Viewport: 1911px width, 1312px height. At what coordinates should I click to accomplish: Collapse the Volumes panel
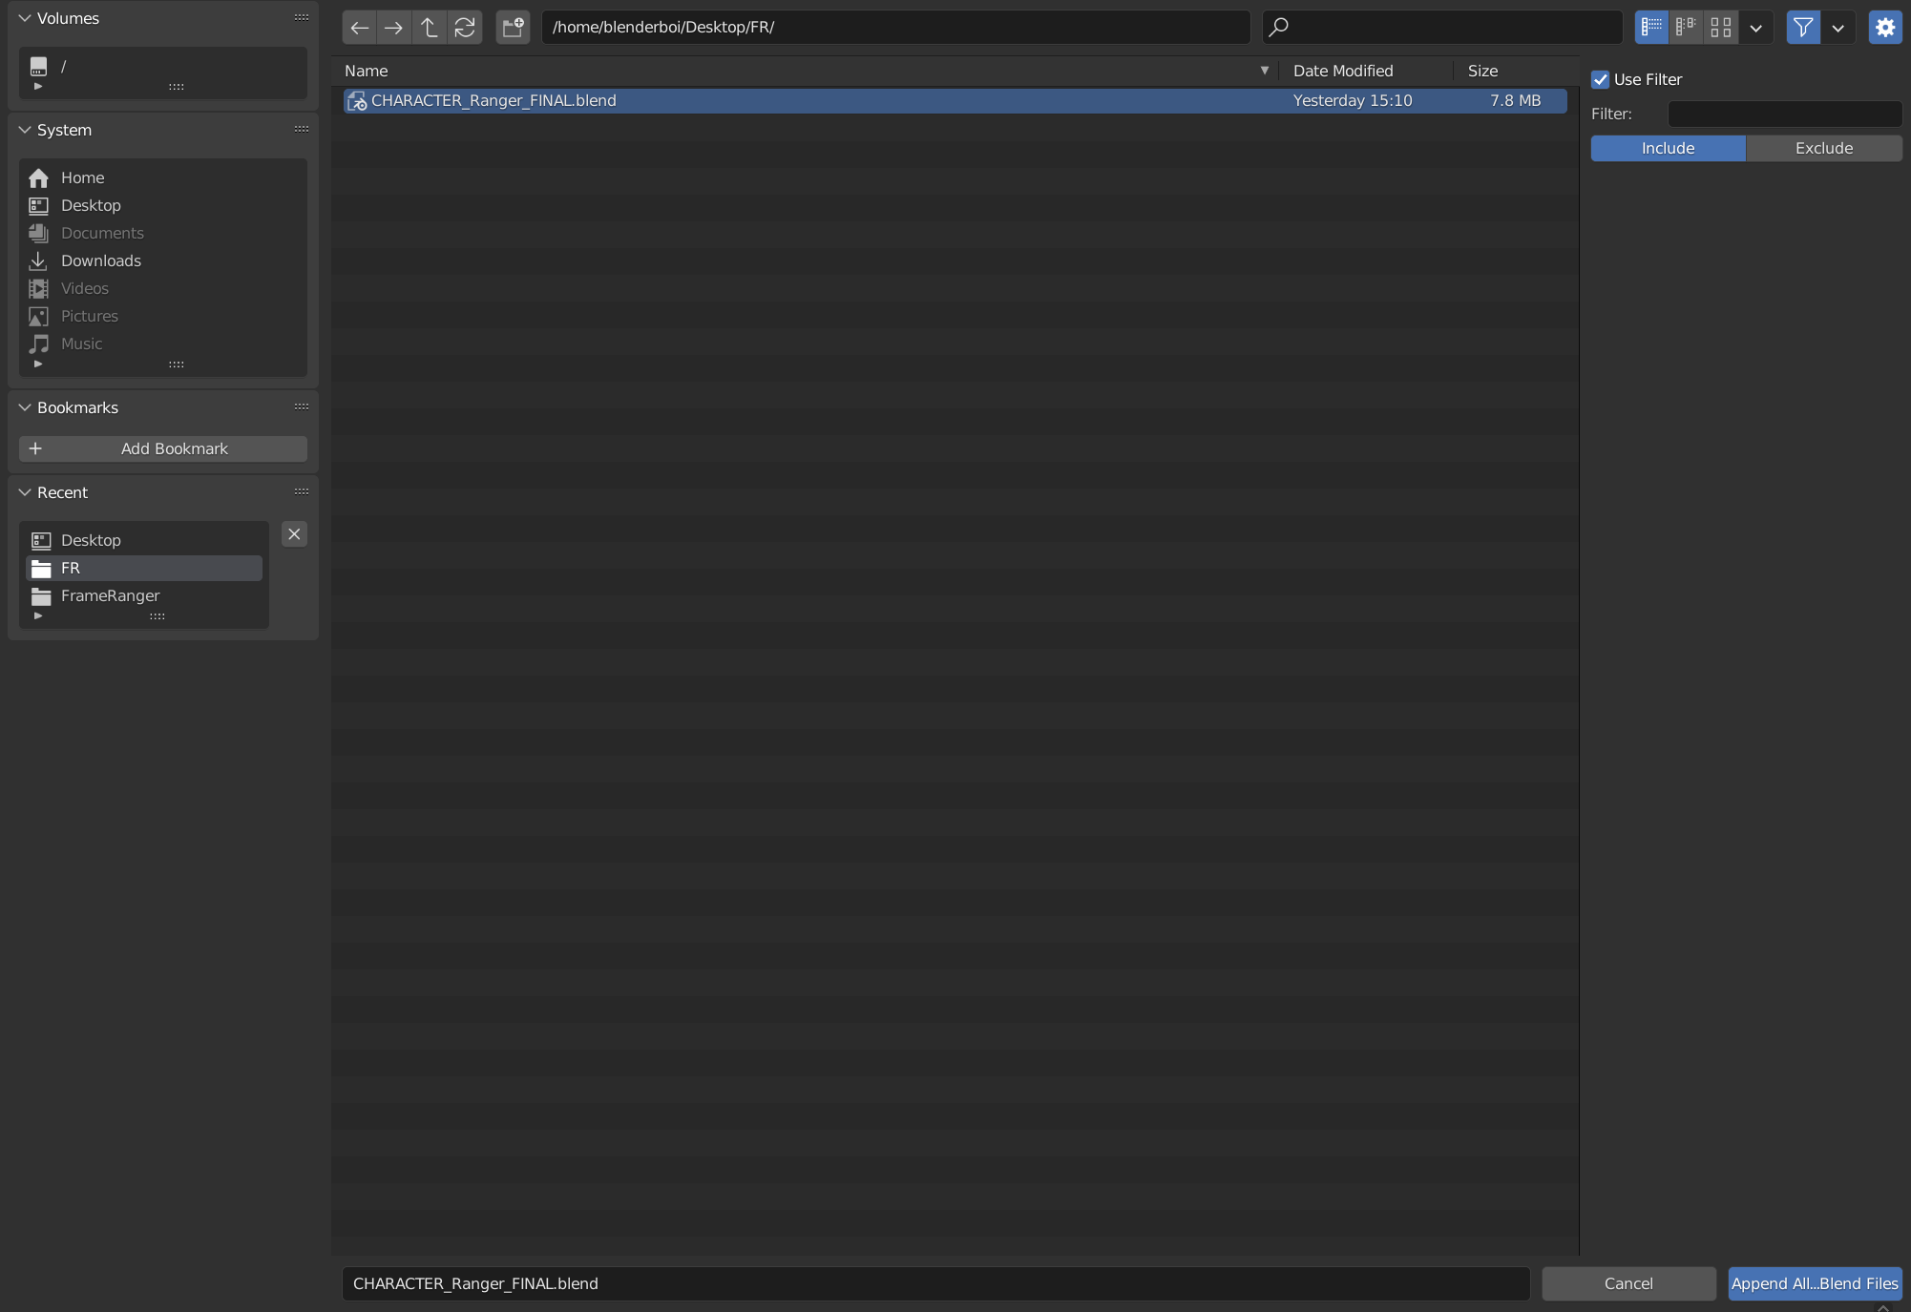25,18
